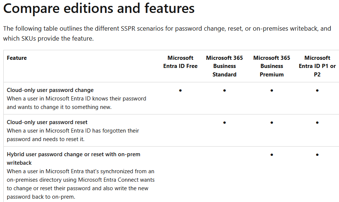Click Business Premium dot in hybrid writeback row
The height and width of the screenshot is (202, 339).
[x=272, y=155]
